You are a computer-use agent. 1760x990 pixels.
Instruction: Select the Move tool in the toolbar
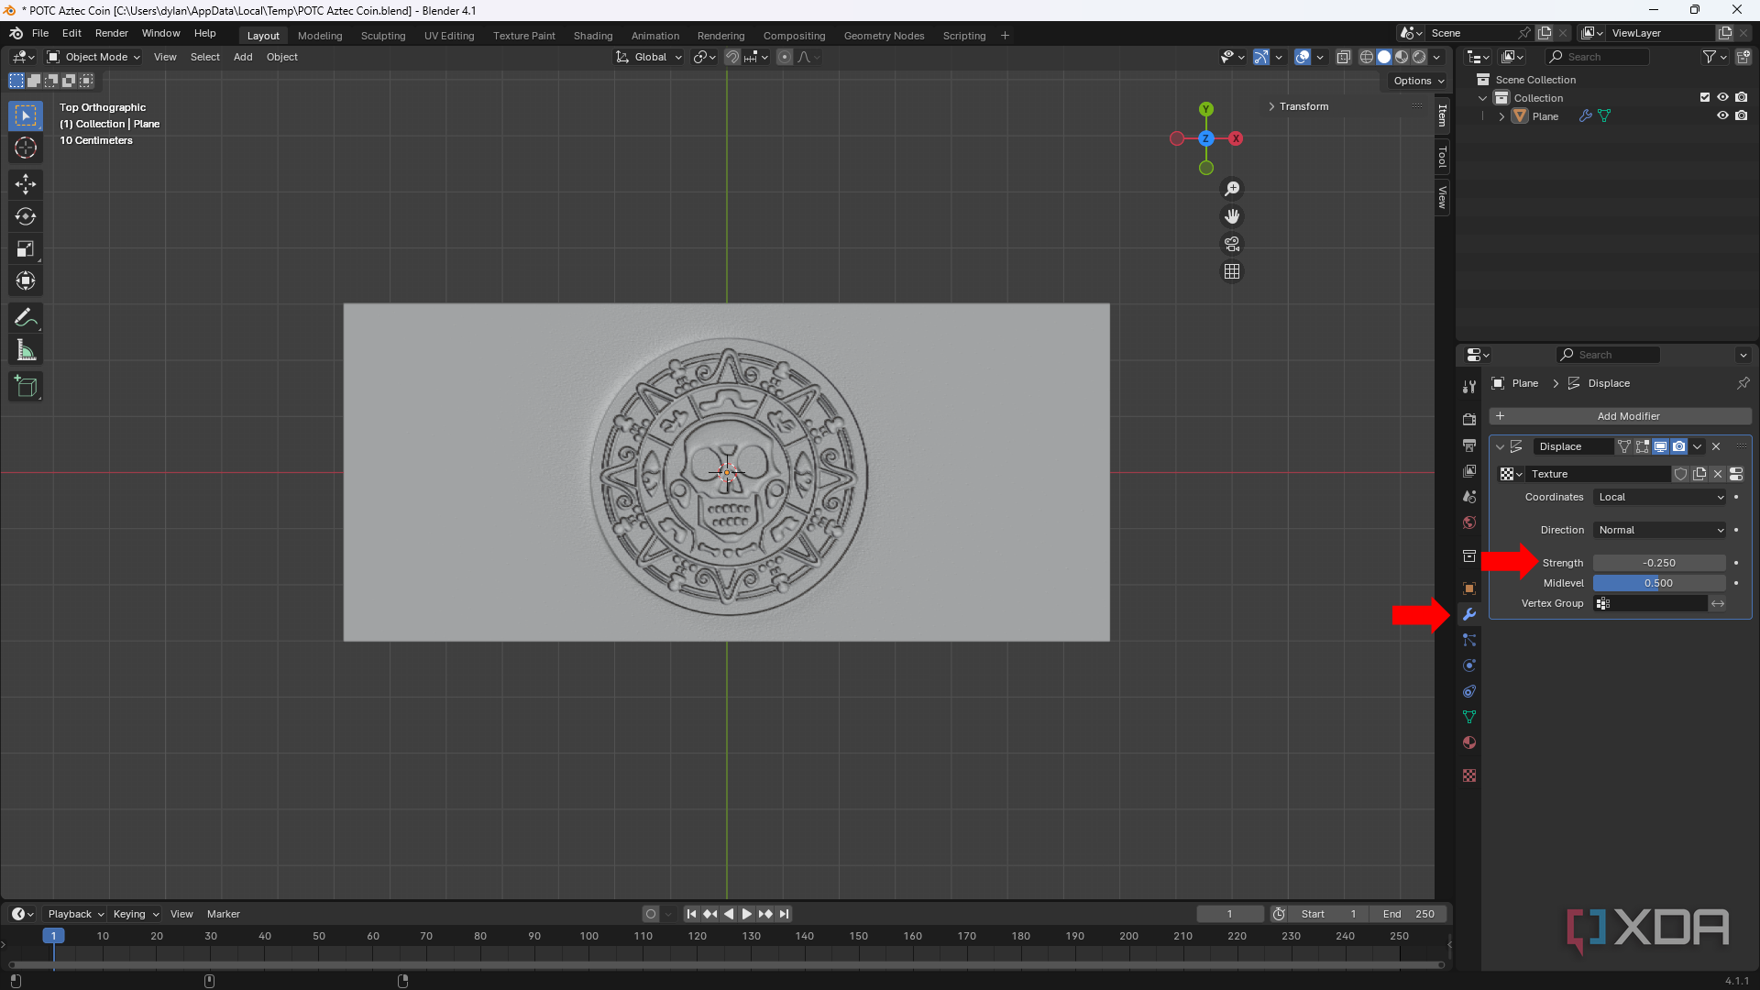click(25, 183)
